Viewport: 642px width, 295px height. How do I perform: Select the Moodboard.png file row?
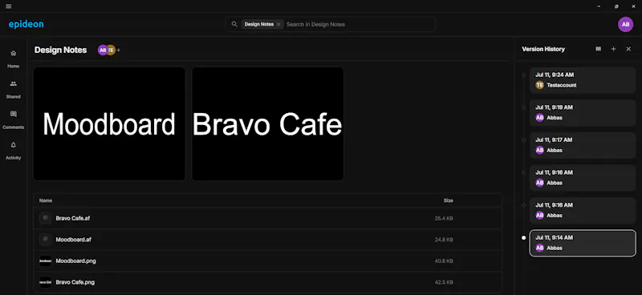268,261
